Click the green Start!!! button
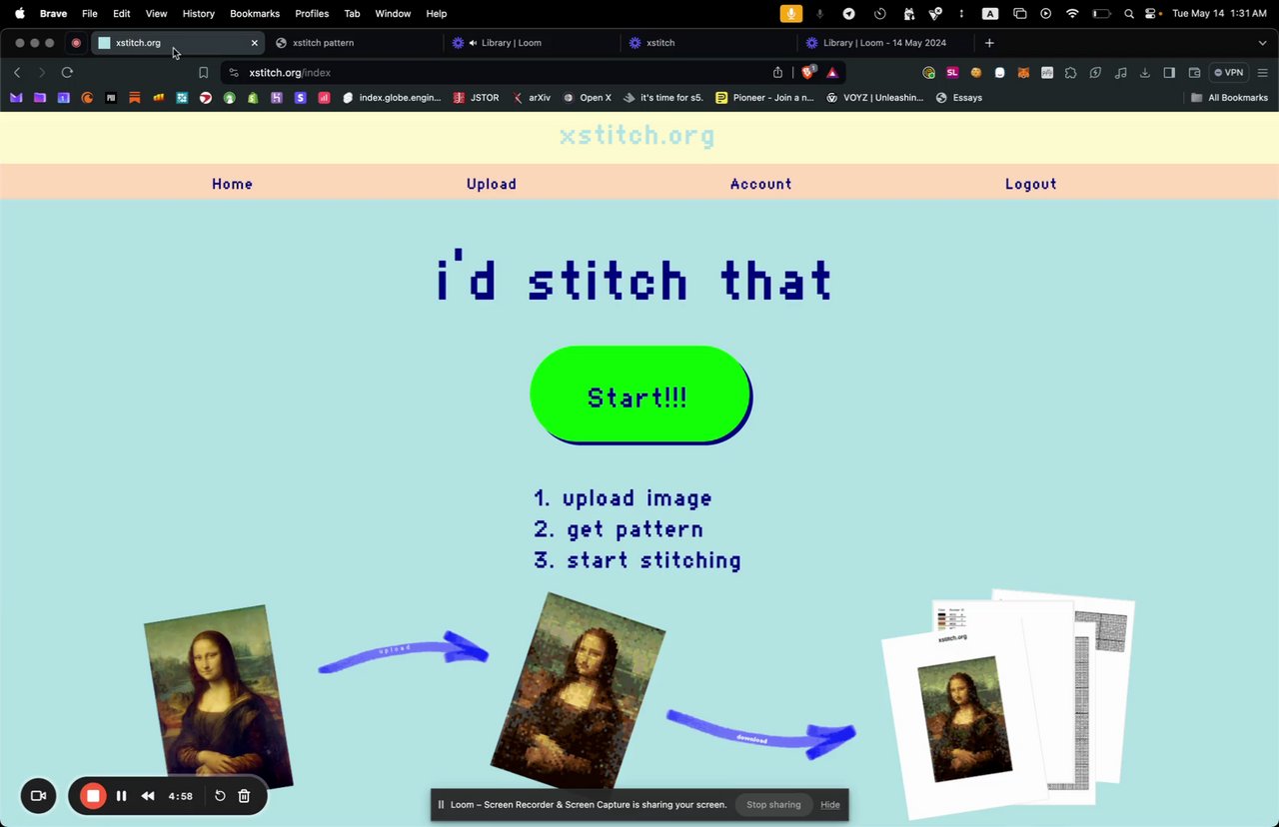This screenshot has width=1279, height=827. click(x=639, y=395)
